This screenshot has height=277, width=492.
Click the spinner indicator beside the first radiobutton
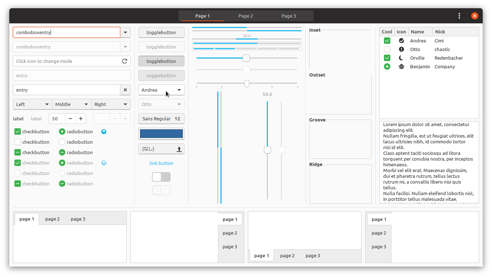coord(104,131)
